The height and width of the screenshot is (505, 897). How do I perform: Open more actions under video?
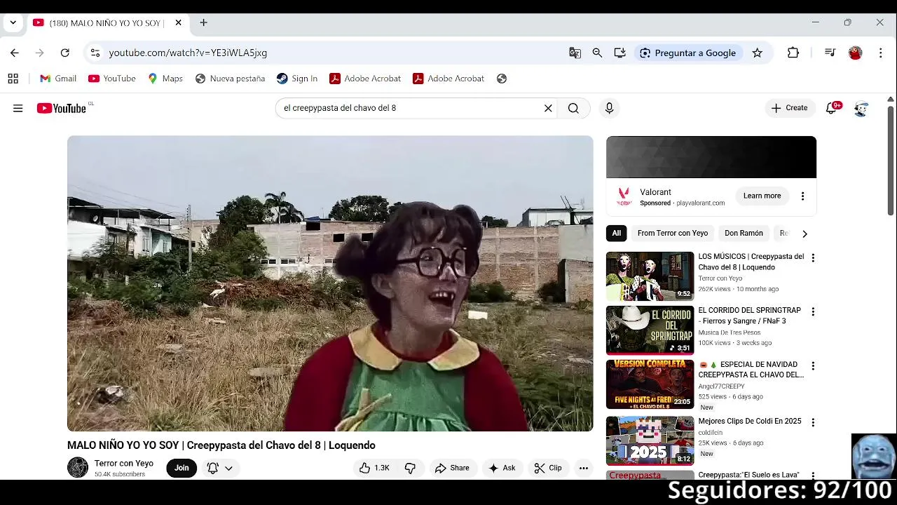[x=584, y=468]
